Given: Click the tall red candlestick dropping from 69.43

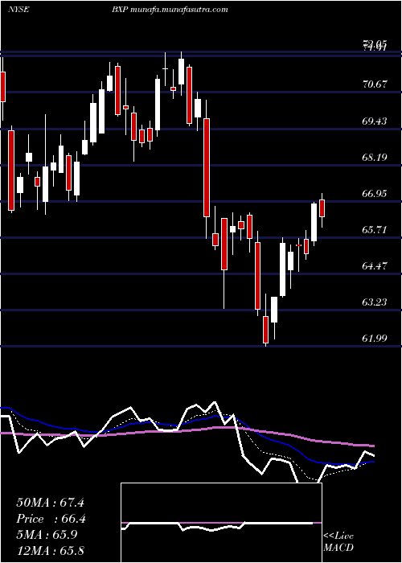Looking at the screenshot, I should [x=207, y=167].
